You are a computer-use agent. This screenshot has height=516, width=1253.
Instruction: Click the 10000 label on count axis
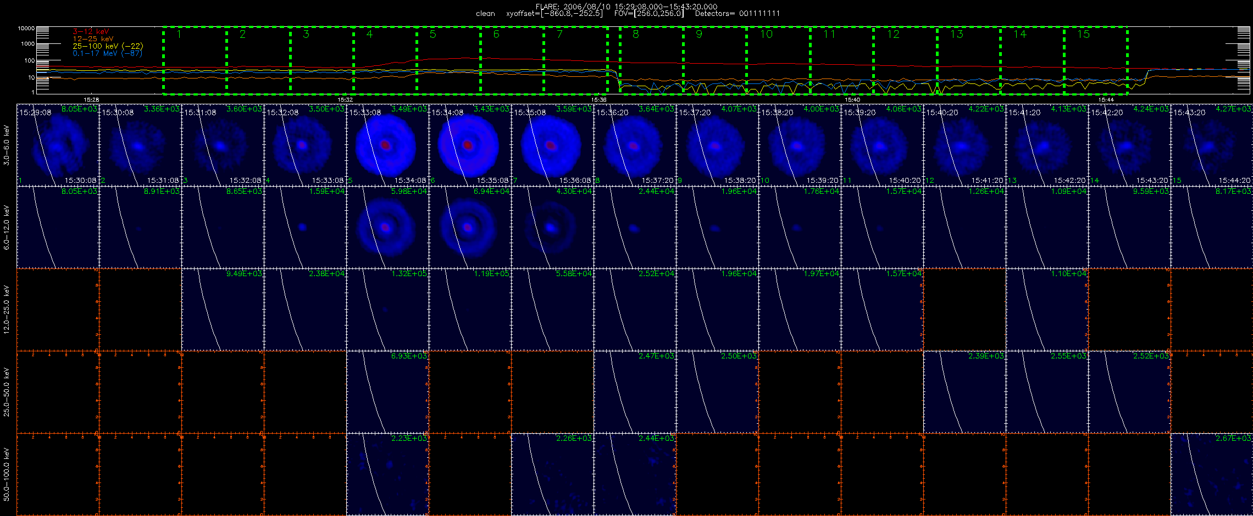click(26, 28)
